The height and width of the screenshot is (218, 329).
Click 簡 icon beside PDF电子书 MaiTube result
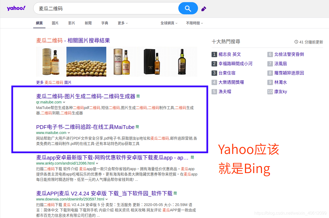137,127
